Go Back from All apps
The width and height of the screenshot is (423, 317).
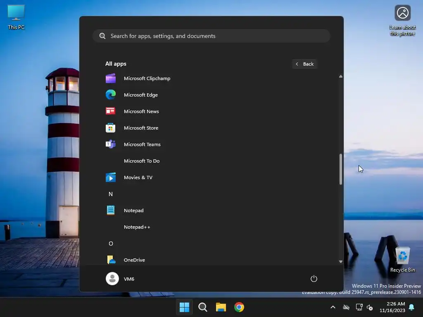click(x=304, y=64)
